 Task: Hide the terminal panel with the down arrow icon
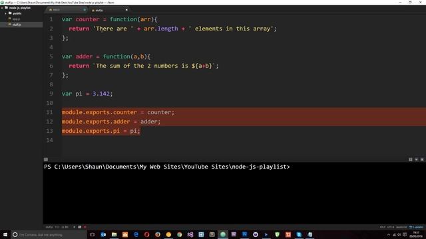416,159
